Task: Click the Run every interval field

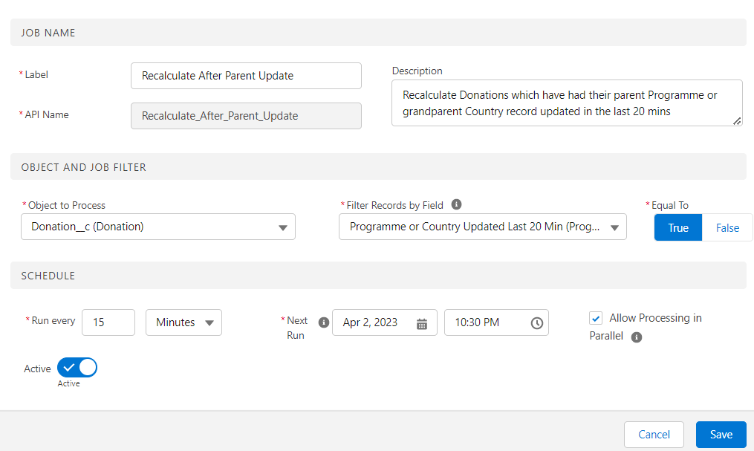Action: 108,322
